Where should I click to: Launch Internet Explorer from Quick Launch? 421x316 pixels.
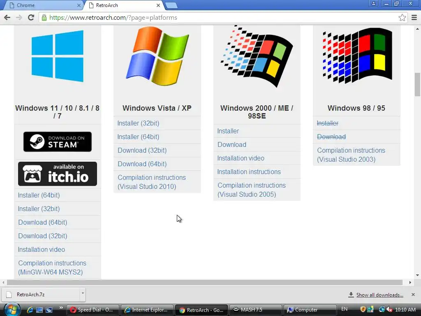click(30, 310)
